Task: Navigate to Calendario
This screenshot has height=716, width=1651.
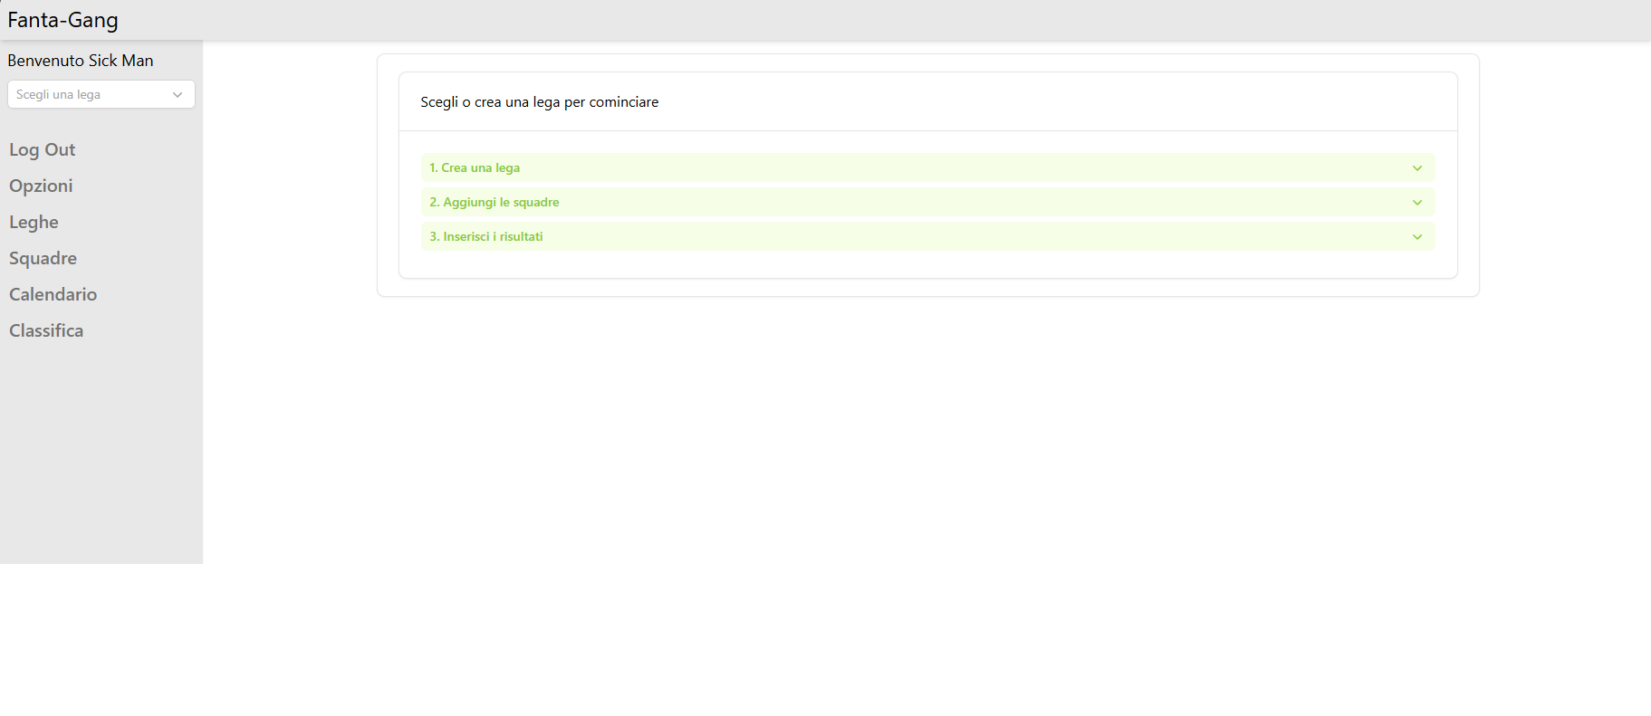Action: [x=53, y=295]
